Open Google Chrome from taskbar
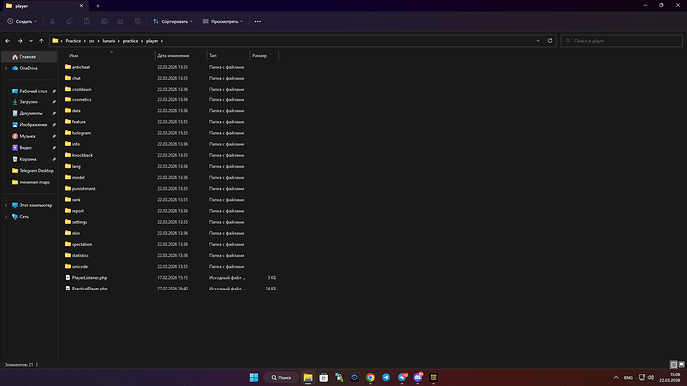Image resolution: width=687 pixels, height=386 pixels. click(370, 377)
